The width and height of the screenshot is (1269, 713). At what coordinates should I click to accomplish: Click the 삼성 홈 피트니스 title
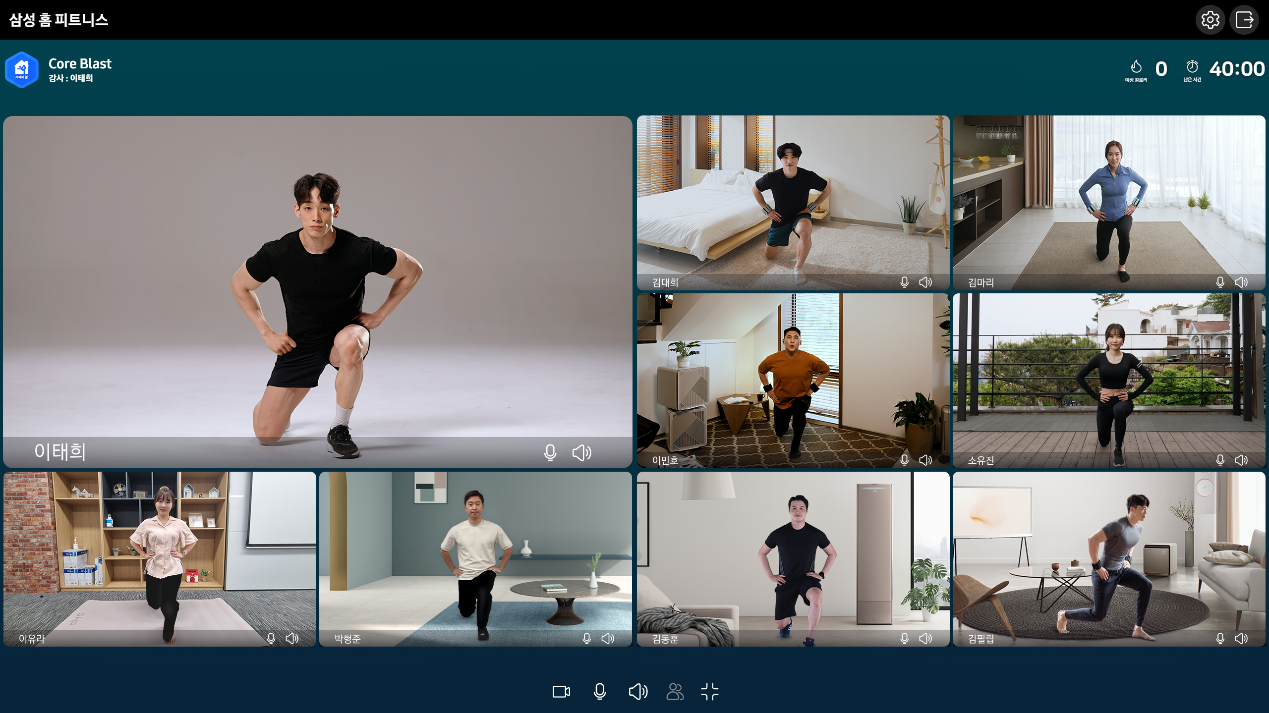[58, 20]
